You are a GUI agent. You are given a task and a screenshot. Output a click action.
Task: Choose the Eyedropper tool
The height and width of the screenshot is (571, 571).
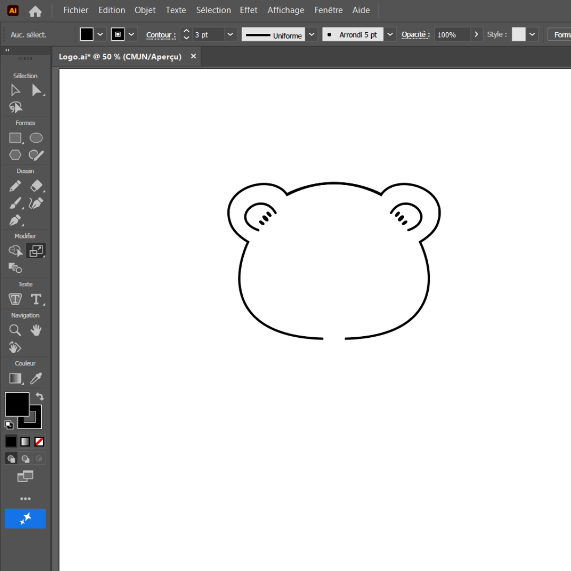coord(36,379)
